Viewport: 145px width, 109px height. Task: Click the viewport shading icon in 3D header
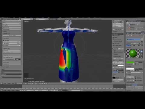[25, 84]
